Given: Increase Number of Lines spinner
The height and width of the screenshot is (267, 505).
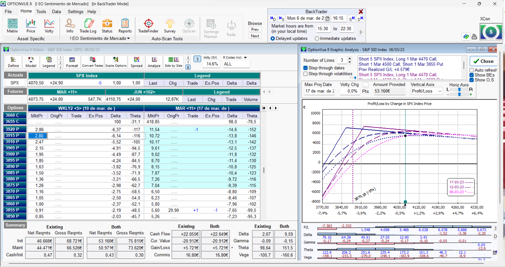Looking at the screenshot, I should point(350,58).
